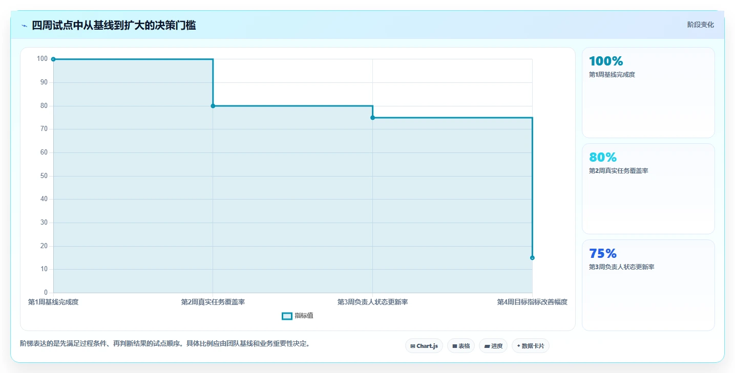The width and height of the screenshot is (735, 373).
Task: Click the 指标值 legend label
Action: click(x=304, y=316)
